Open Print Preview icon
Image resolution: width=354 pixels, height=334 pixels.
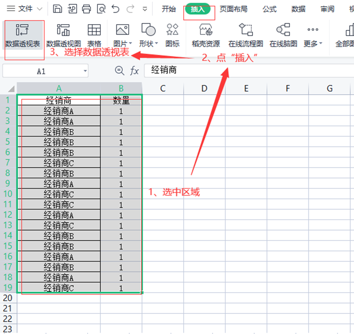pyautogui.click(x=101, y=9)
